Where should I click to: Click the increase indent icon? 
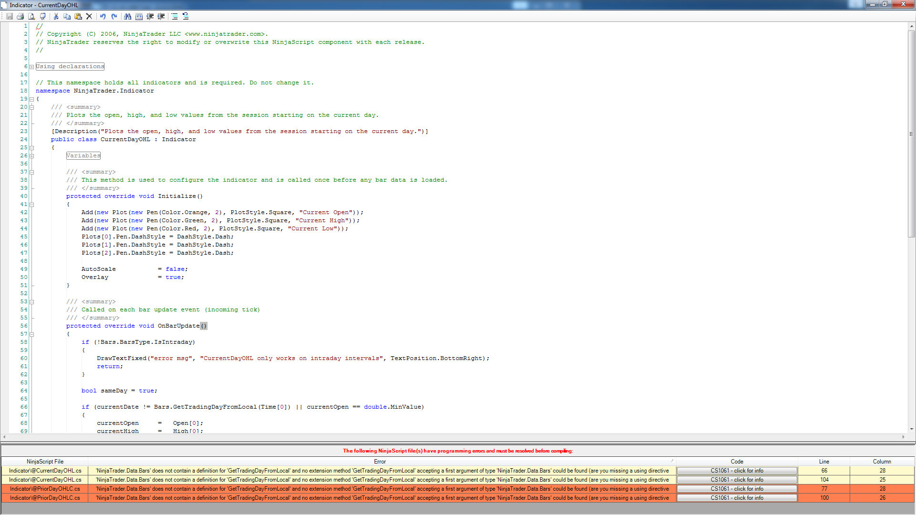point(161,16)
